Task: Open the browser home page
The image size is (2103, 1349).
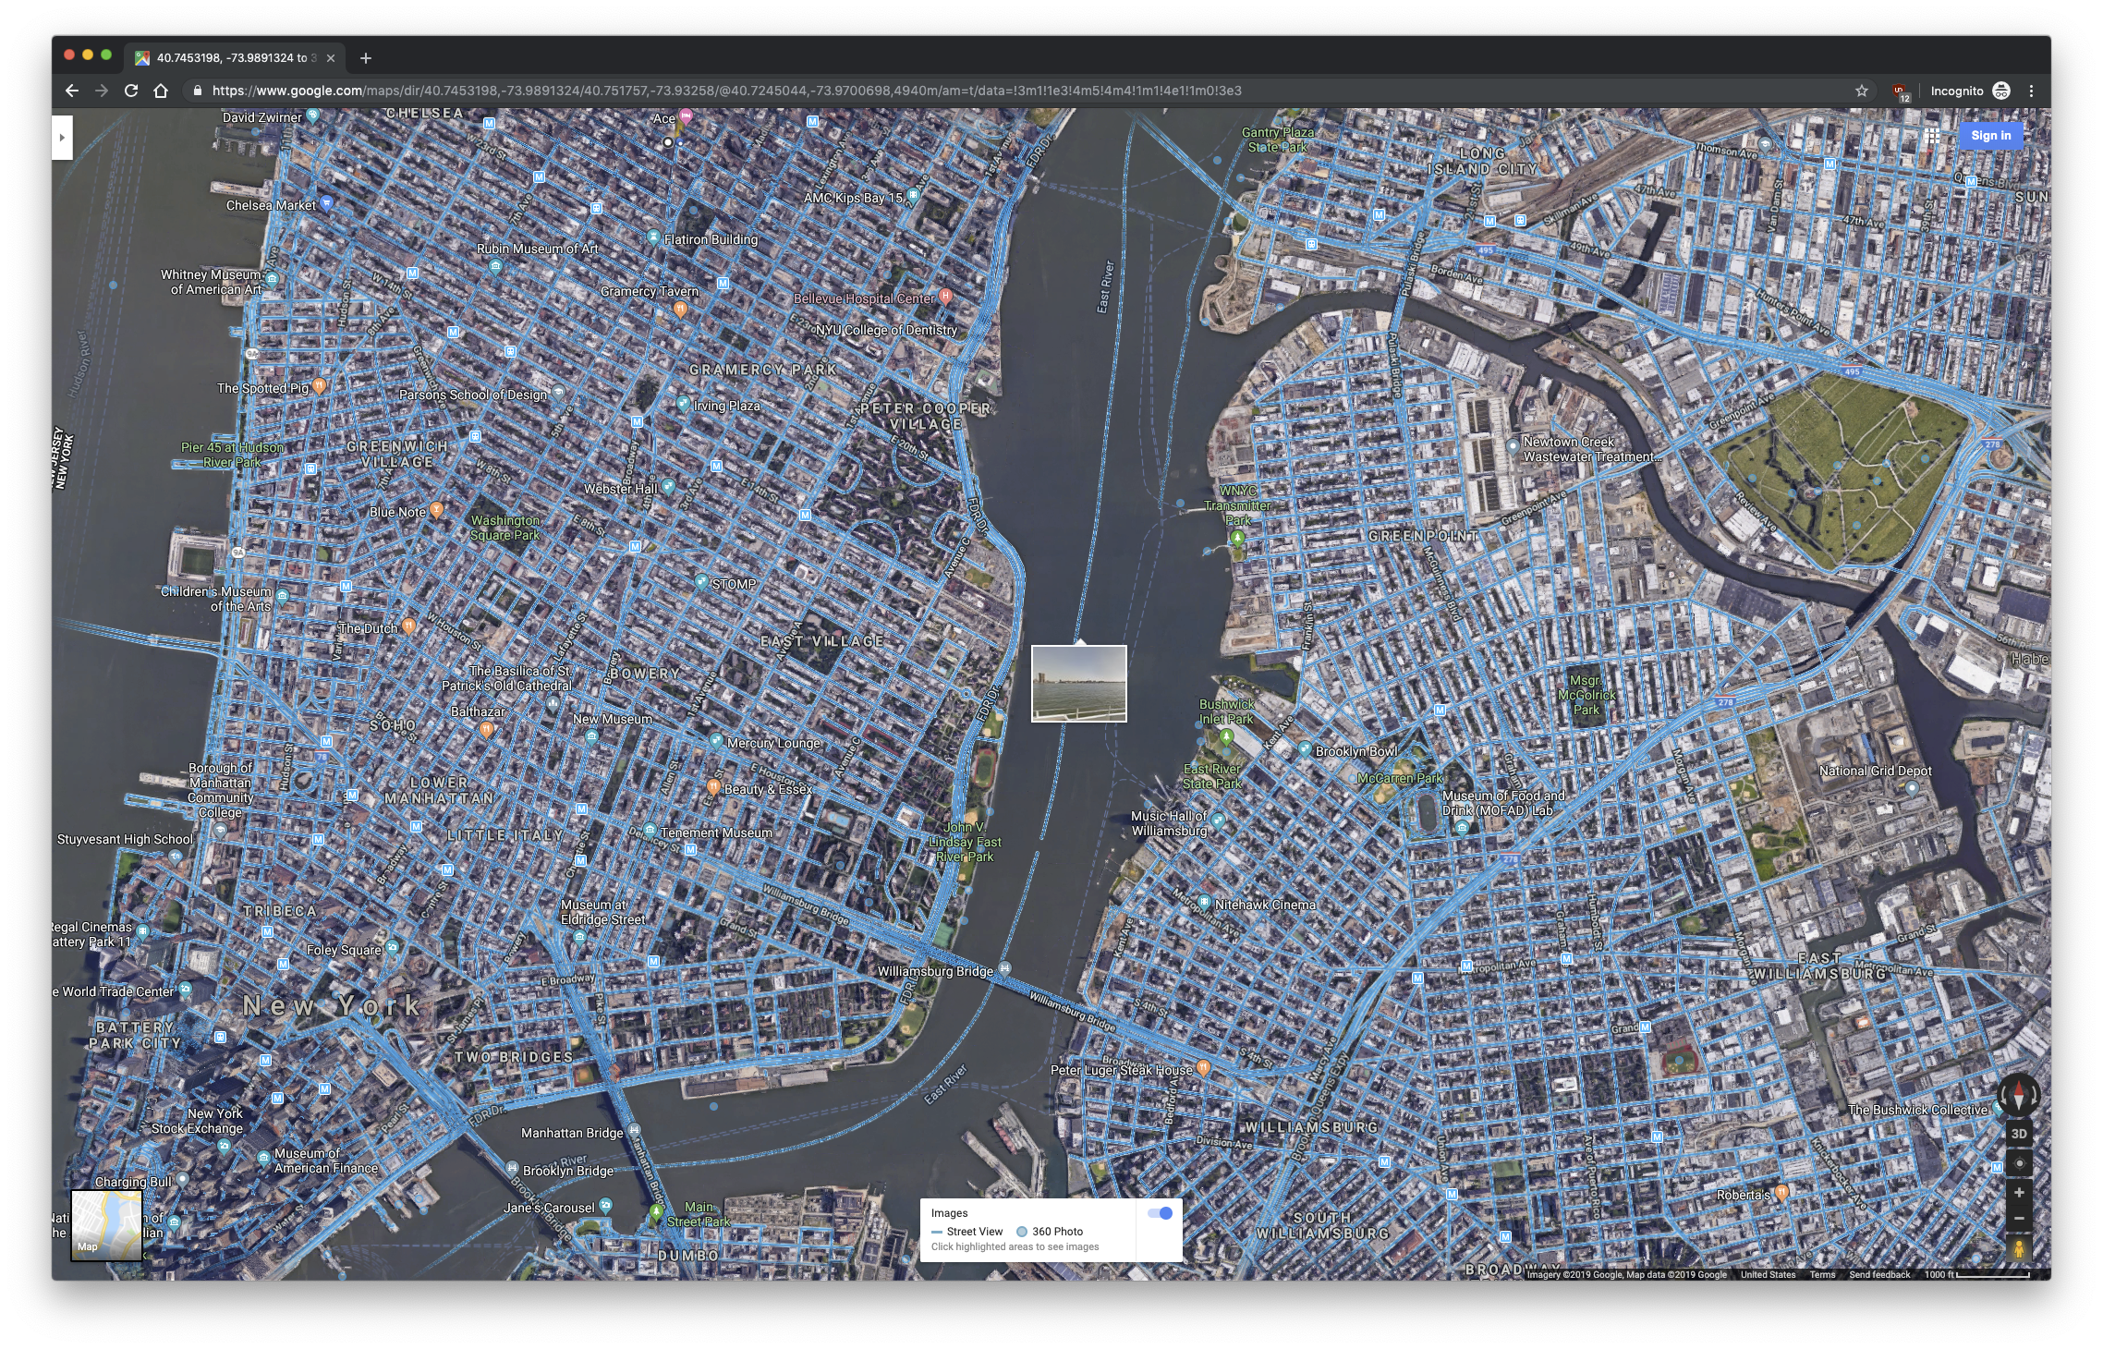Action: point(161,91)
